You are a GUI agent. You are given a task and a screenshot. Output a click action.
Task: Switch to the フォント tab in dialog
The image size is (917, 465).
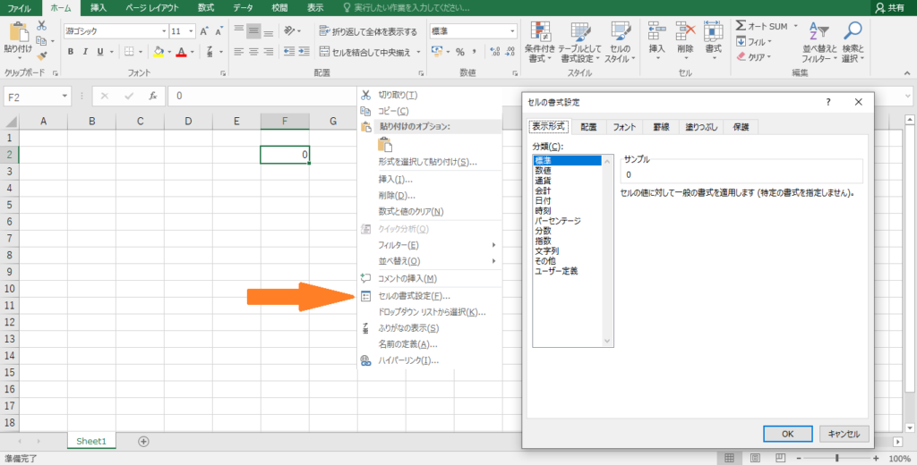(x=624, y=127)
